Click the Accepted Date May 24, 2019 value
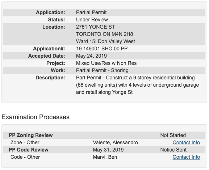This screenshot has height=170, width=209. [x=91, y=56]
